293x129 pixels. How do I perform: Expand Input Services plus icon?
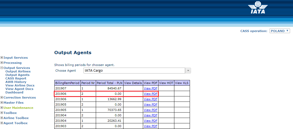click(x=2, y=58)
